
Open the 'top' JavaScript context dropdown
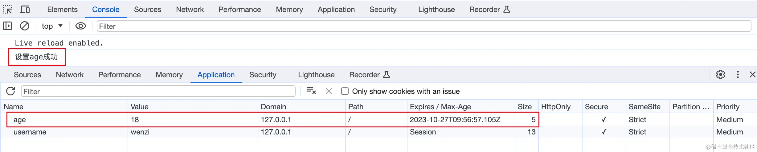[x=52, y=26]
